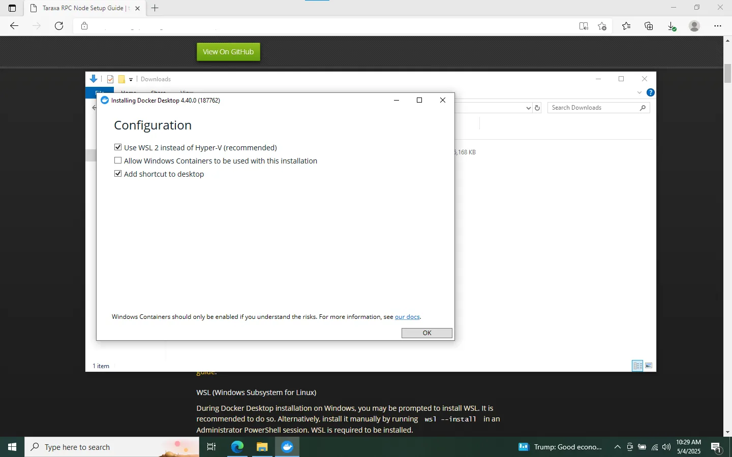Open File Explorer from the taskbar
This screenshot has height=457, width=732.
click(262, 447)
